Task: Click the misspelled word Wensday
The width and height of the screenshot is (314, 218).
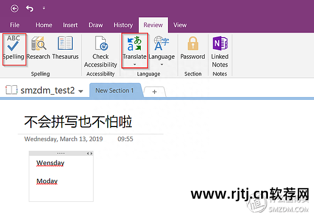Action: pos(50,163)
